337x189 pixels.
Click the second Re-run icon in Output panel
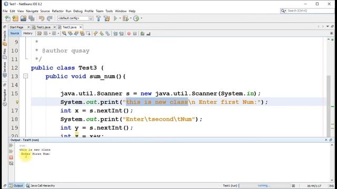pyautogui.click(x=11, y=151)
